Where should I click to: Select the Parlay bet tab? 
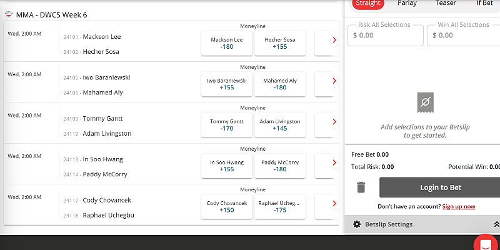point(407,3)
